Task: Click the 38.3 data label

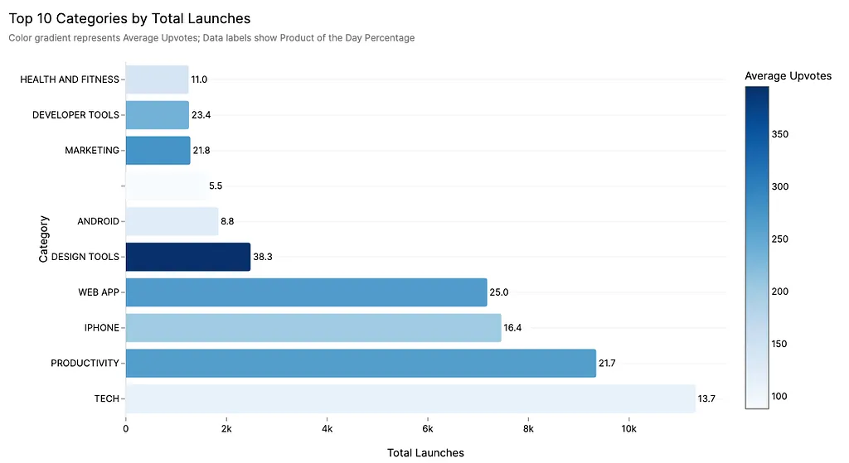Action: [x=263, y=257]
